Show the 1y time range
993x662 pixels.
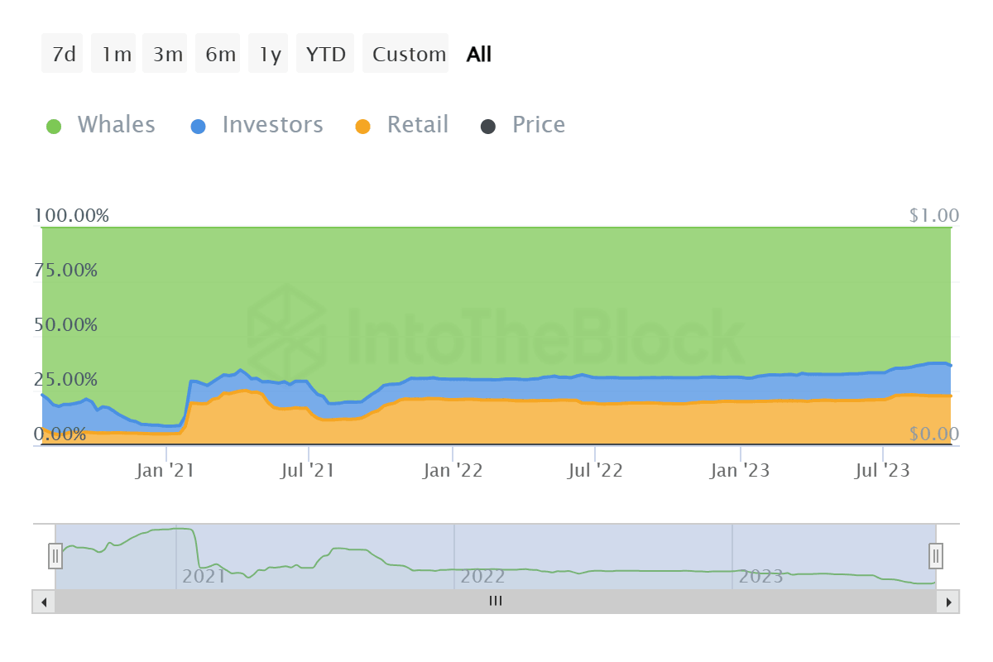[x=270, y=55]
